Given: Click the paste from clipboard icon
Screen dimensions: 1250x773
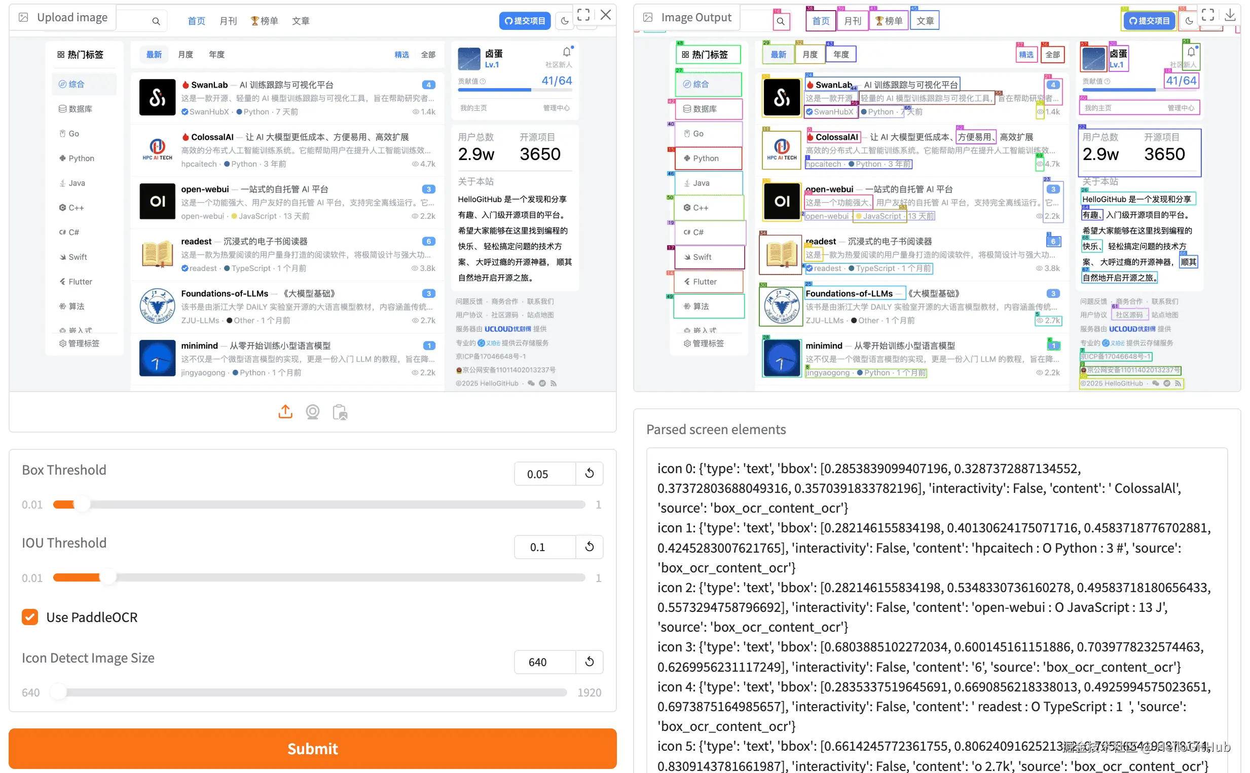Looking at the screenshot, I should tap(340, 411).
